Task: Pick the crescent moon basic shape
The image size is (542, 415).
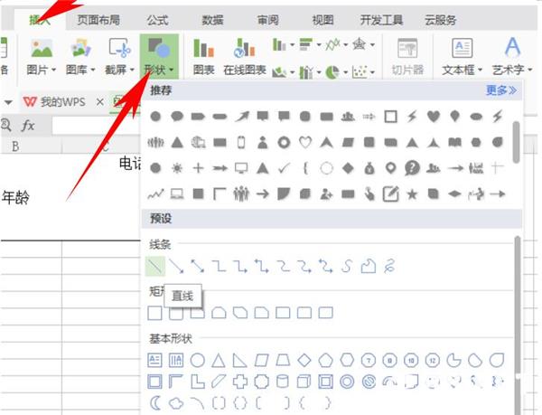Action: [155, 403]
